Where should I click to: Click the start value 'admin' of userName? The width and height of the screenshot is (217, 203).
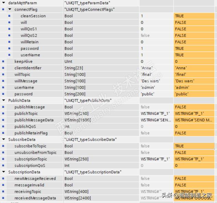pos(156,87)
